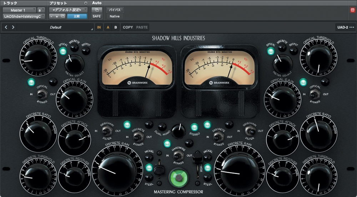Click the green Stereo mode LED
This screenshot has height=197, width=357.
tap(194, 127)
